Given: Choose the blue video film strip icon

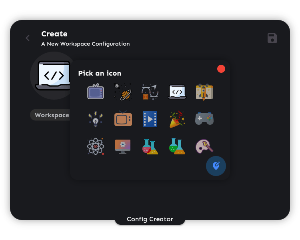Looking at the screenshot, I should point(150,119).
